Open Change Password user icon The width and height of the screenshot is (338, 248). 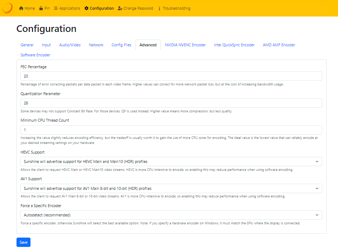(x=120, y=8)
